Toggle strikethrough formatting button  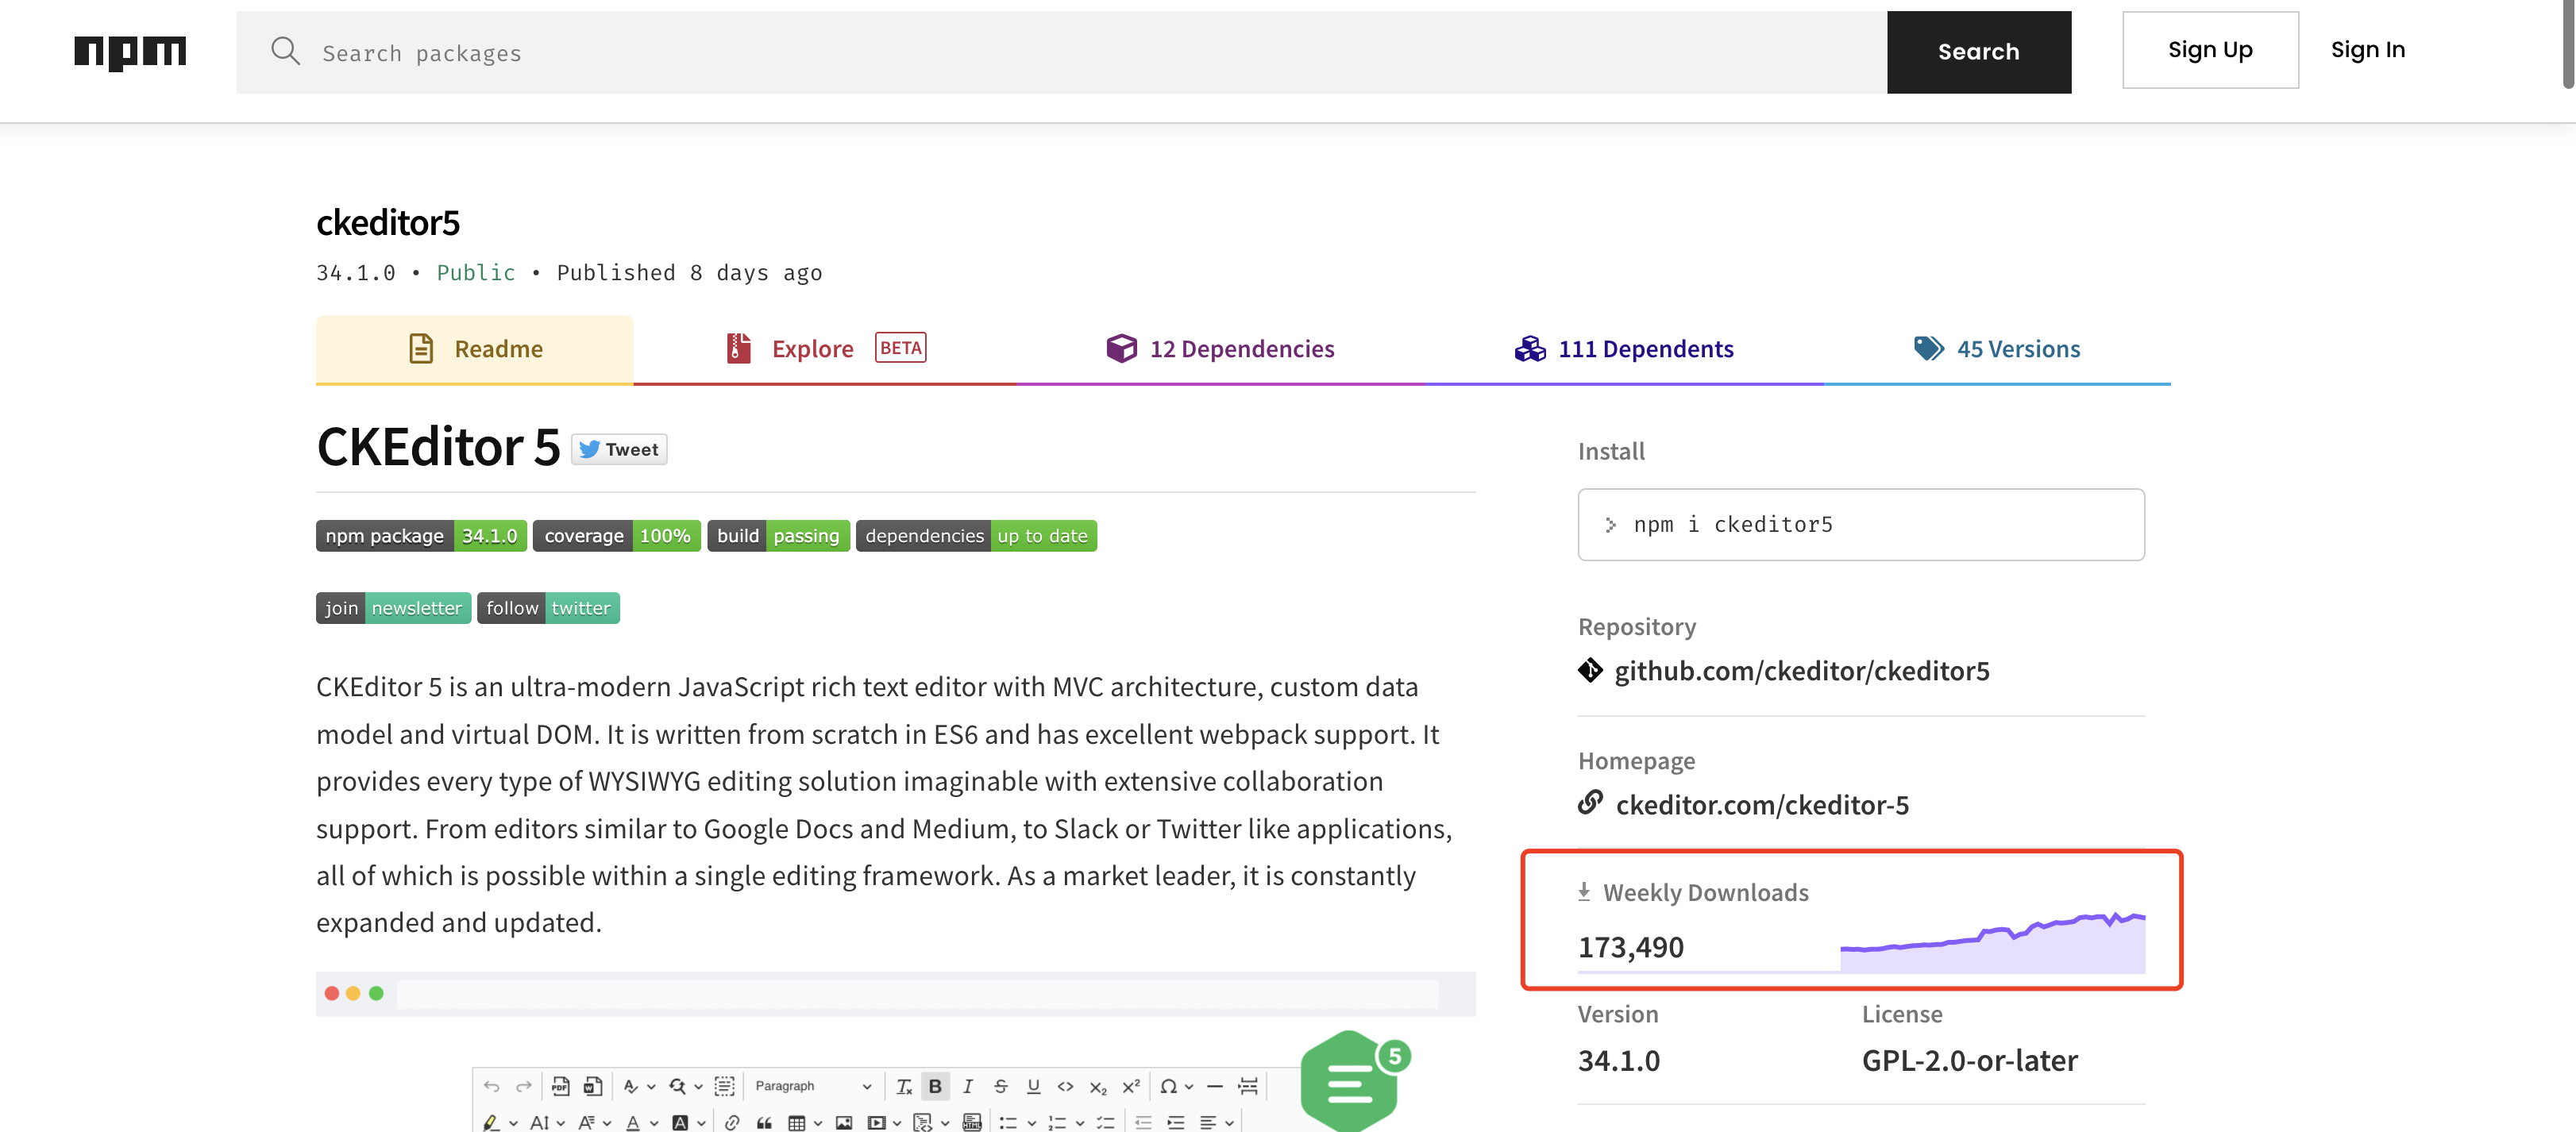[x=1000, y=1086]
